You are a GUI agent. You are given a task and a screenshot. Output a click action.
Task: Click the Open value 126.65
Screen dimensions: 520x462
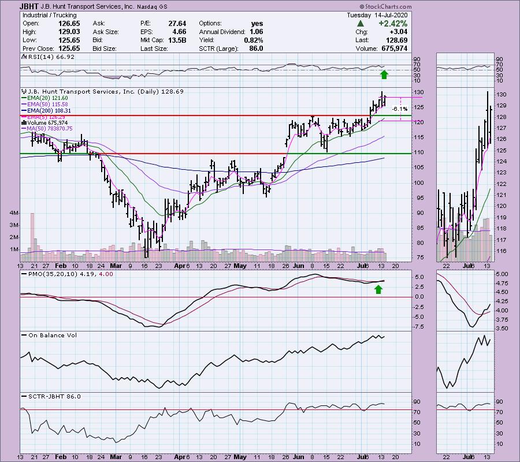(x=69, y=24)
